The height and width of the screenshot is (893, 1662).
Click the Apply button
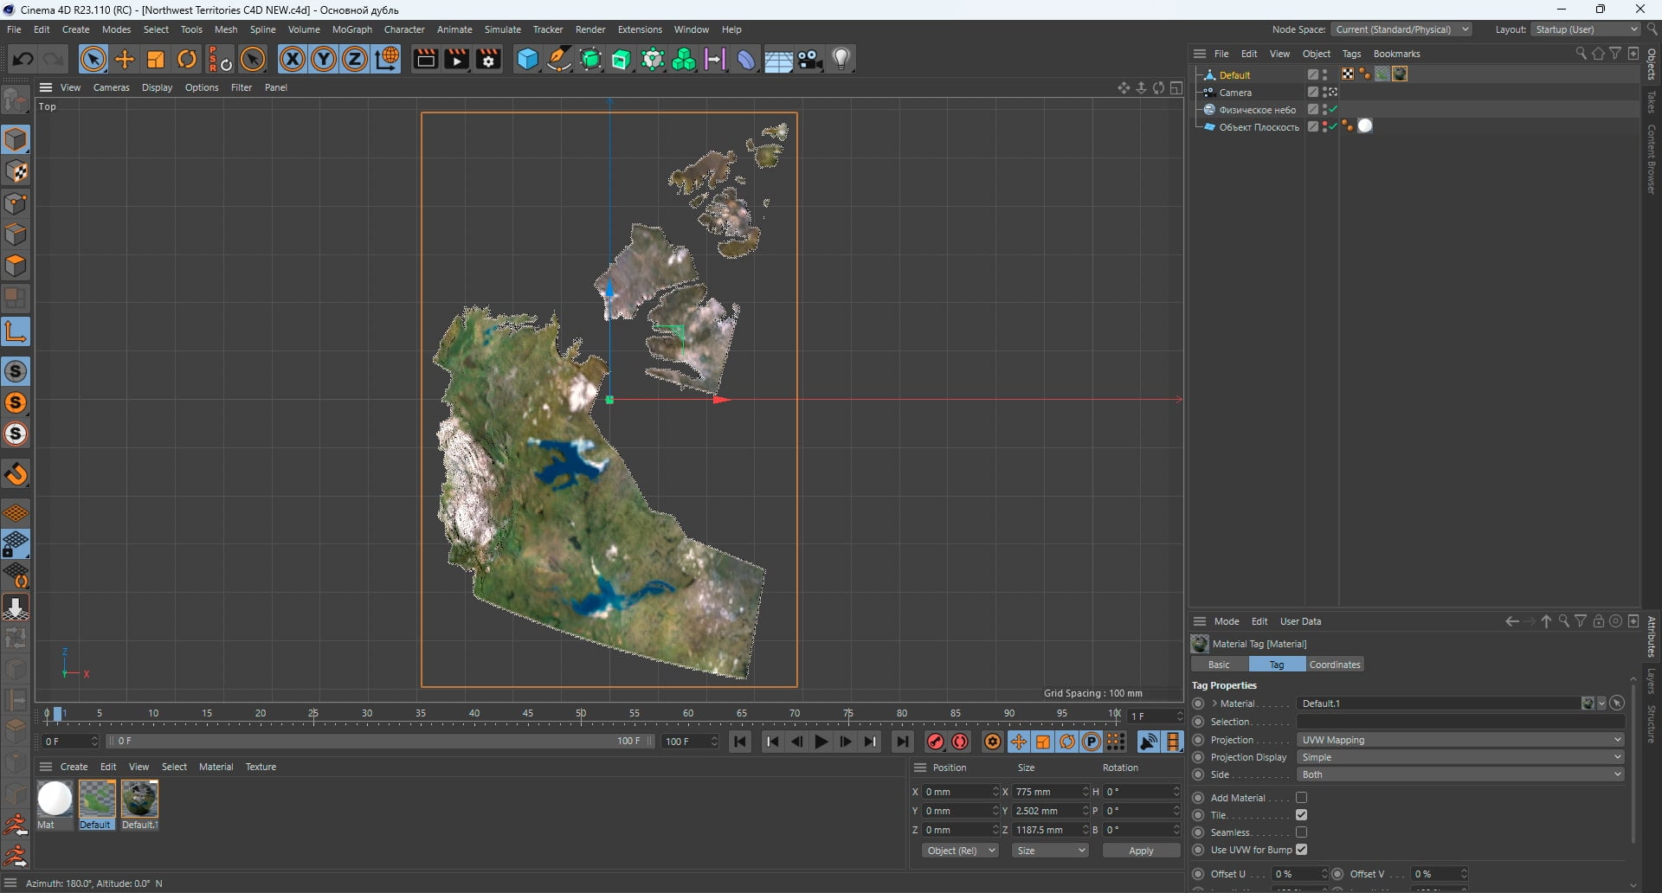1141,851
